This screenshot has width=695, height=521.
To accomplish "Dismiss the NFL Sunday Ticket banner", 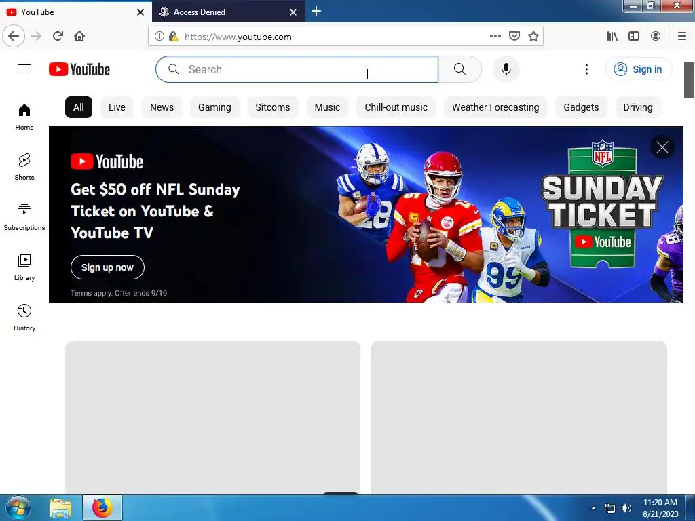I will click(662, 147).
